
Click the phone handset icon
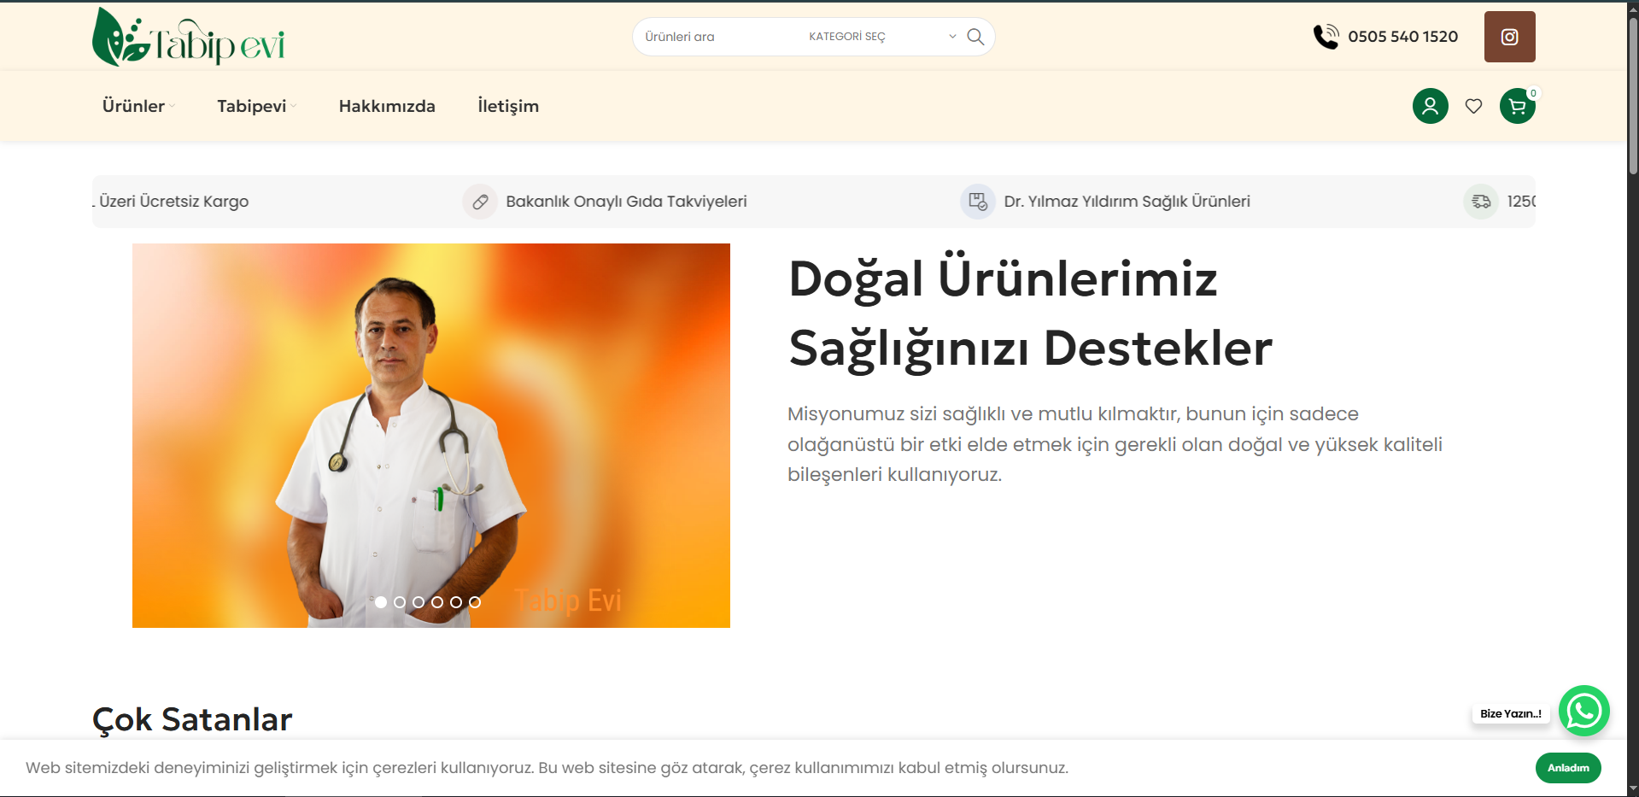click(x=1326, y=37)
